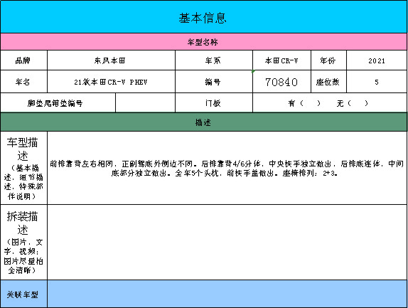Click the 21款本田CR-V PHEV name cell
Viewport: 408px width, 308px height.
tap(111, 82)
